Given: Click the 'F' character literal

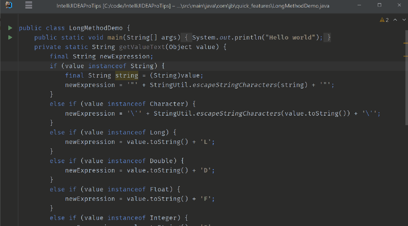Looking at the screenshot, I should pyautogui.click(x=206, y=199).
